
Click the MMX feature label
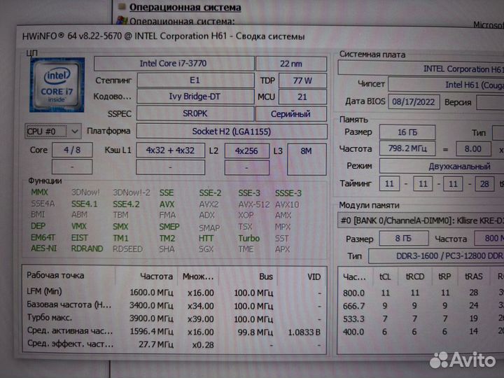(39, 192)
